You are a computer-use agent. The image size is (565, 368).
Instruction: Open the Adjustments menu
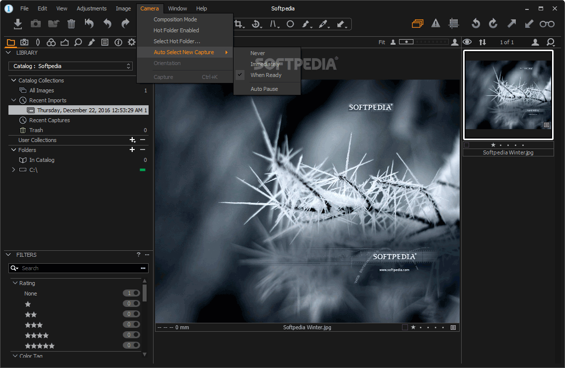[91, 8]
